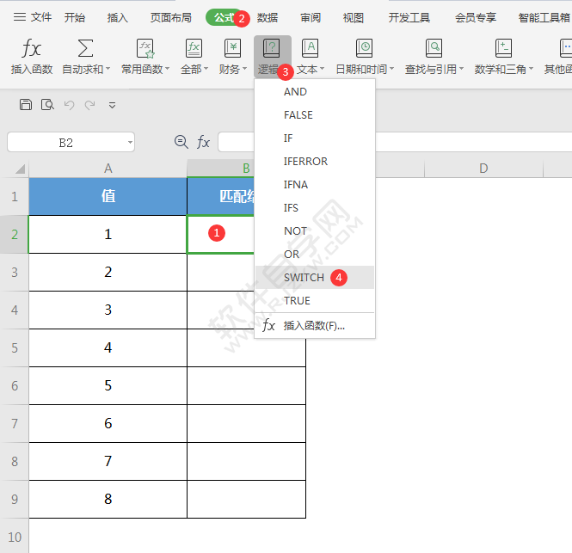Click cell A8 containing 7

(108, 461)
